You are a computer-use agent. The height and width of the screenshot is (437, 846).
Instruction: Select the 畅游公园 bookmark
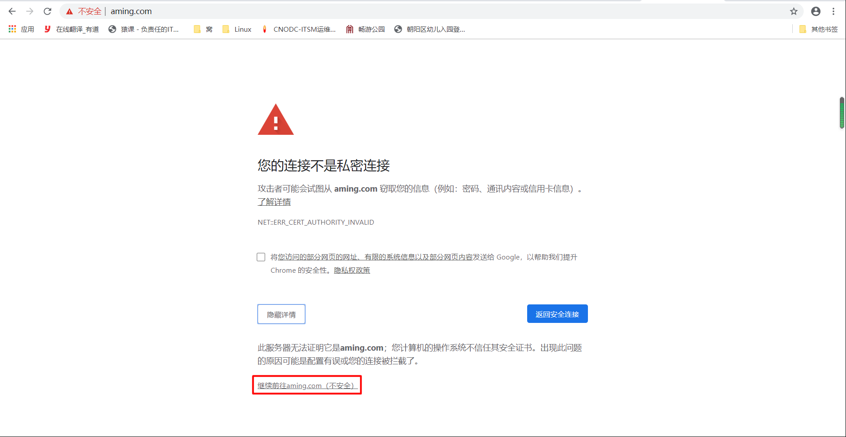pyautogui.click(x=365, y=29)
